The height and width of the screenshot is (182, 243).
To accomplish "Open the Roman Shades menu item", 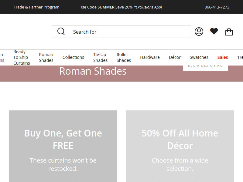I will [x=46, y=57].
